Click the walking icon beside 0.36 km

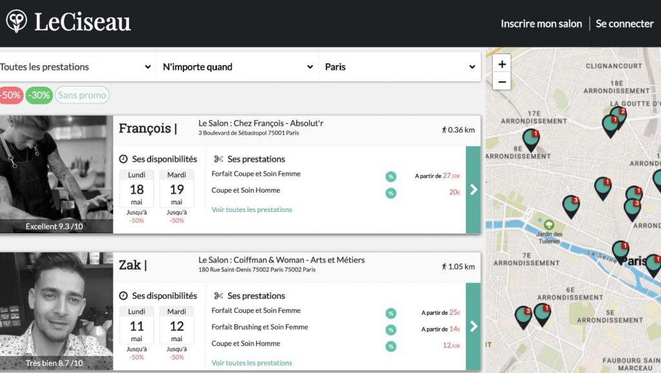pos(444,130)
